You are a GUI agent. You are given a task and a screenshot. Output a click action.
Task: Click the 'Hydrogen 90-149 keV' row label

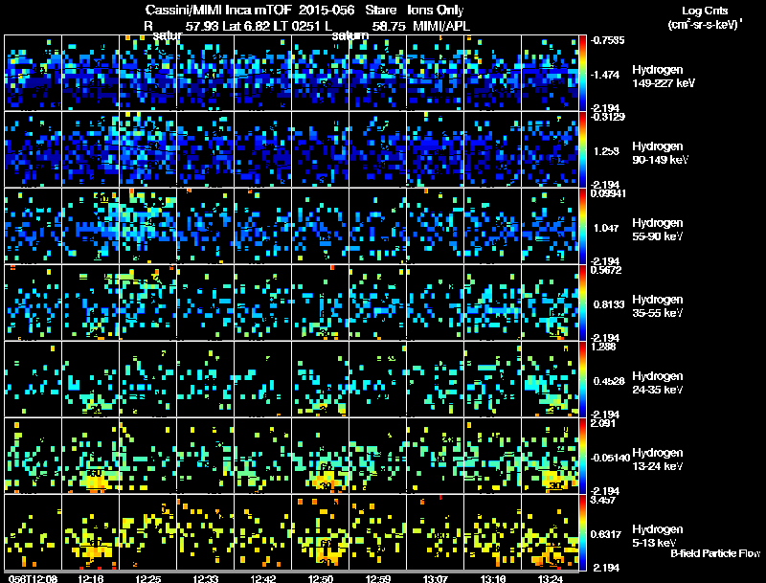pos(661,153)
